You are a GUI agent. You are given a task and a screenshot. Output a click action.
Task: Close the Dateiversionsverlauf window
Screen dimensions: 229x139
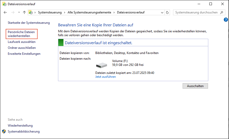[x=223, y=4]
